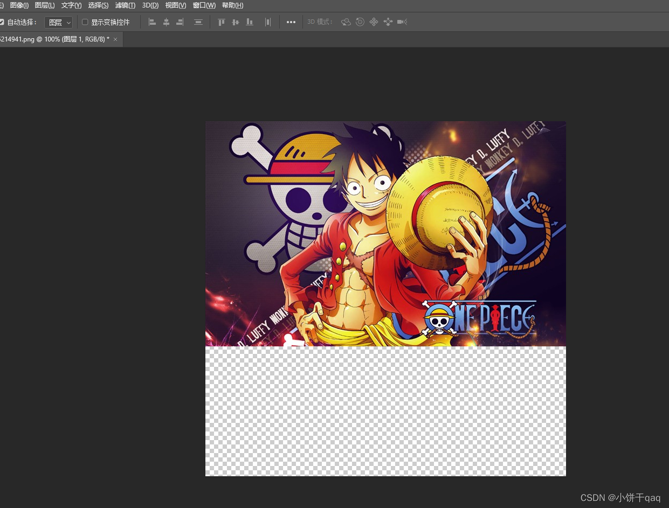
Task: Open the 帮助(H) menu
Action: tap(232, 5)
